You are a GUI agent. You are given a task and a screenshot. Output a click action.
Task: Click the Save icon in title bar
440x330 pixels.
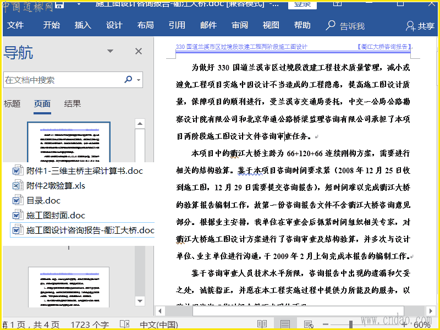tap(59, 5)
